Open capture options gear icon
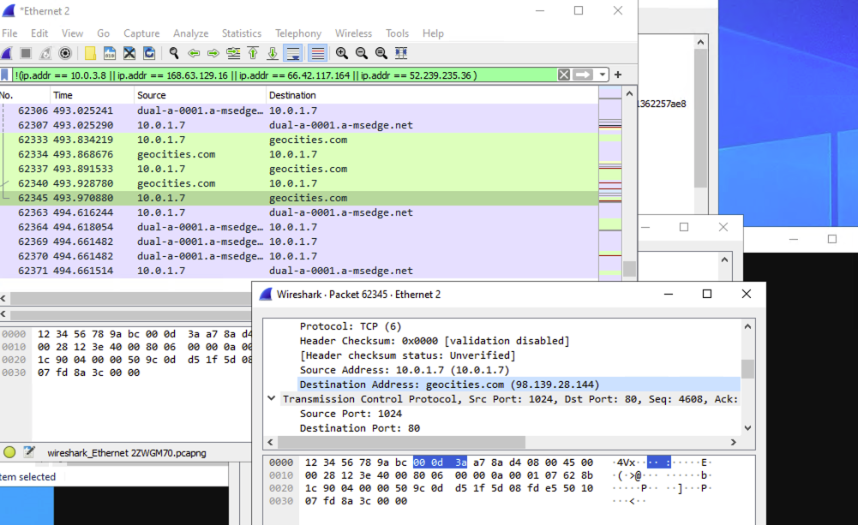This screenshot has width=858, height=525. pyautogui.click(x=65, y=53)
